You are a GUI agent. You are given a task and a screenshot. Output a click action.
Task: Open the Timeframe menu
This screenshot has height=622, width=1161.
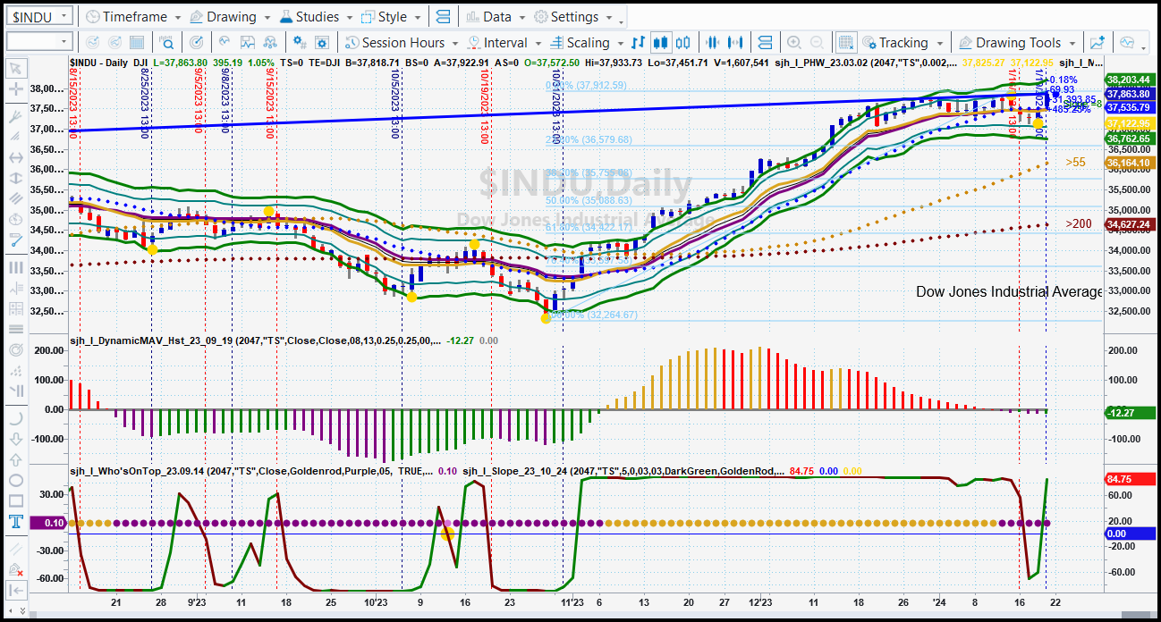coord(132,17)
